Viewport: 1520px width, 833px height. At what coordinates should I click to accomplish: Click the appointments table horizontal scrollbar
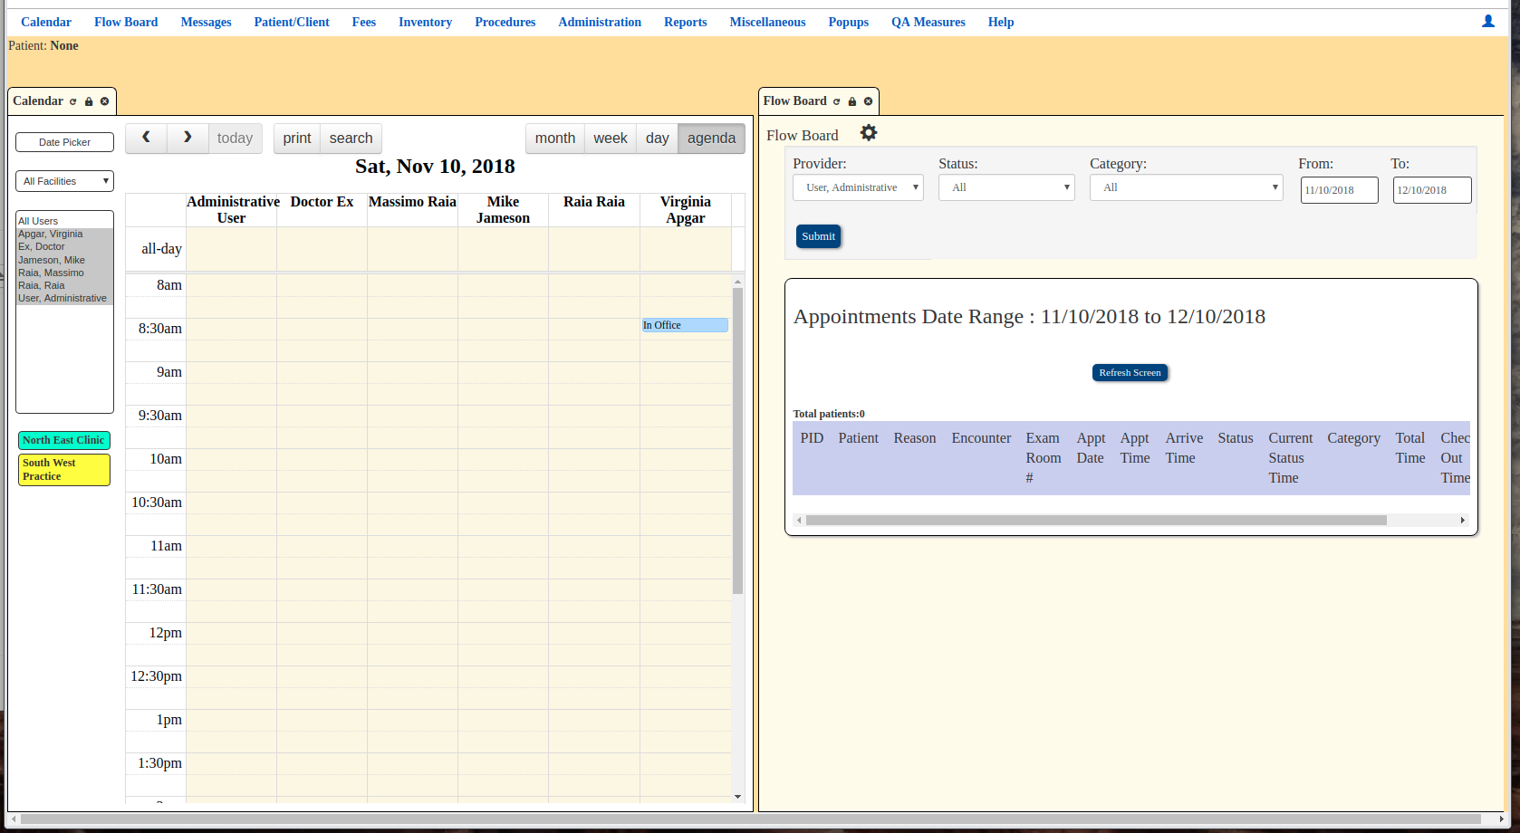pyautogui.click(x=1096, y=521)
